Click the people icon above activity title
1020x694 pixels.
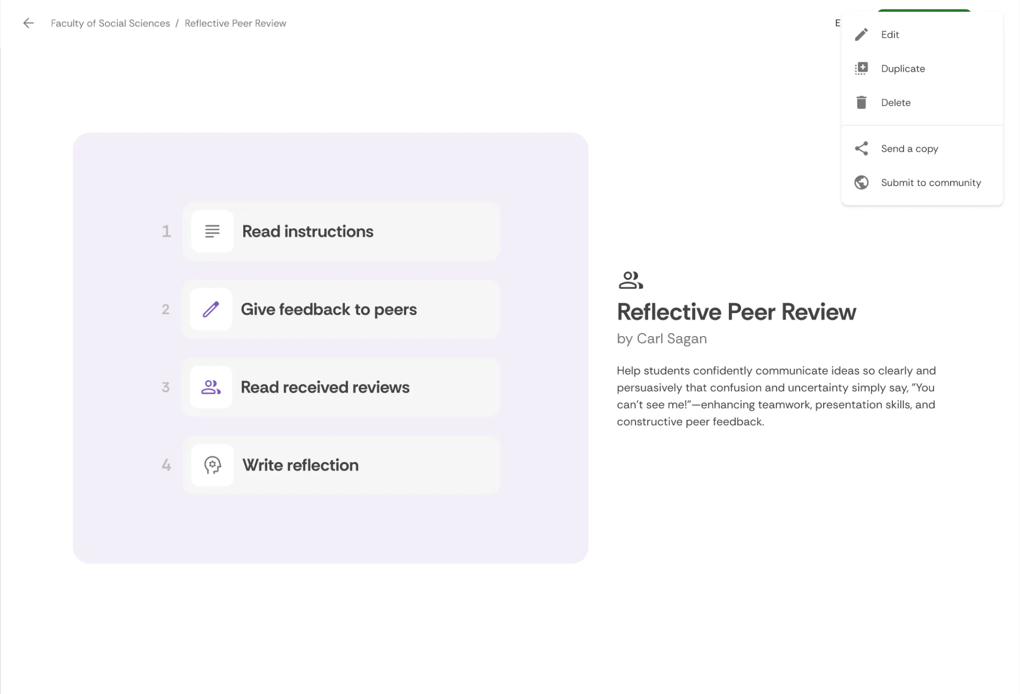point(630,280)
